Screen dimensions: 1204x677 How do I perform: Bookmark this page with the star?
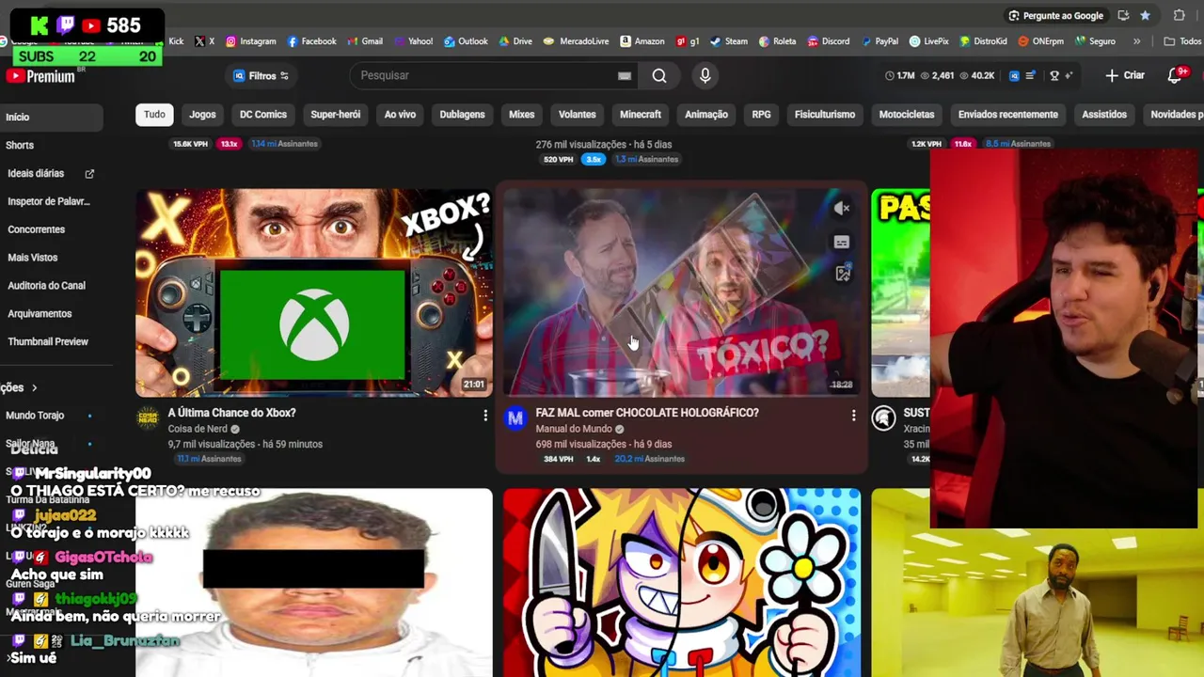click(x=1145, y=16)
